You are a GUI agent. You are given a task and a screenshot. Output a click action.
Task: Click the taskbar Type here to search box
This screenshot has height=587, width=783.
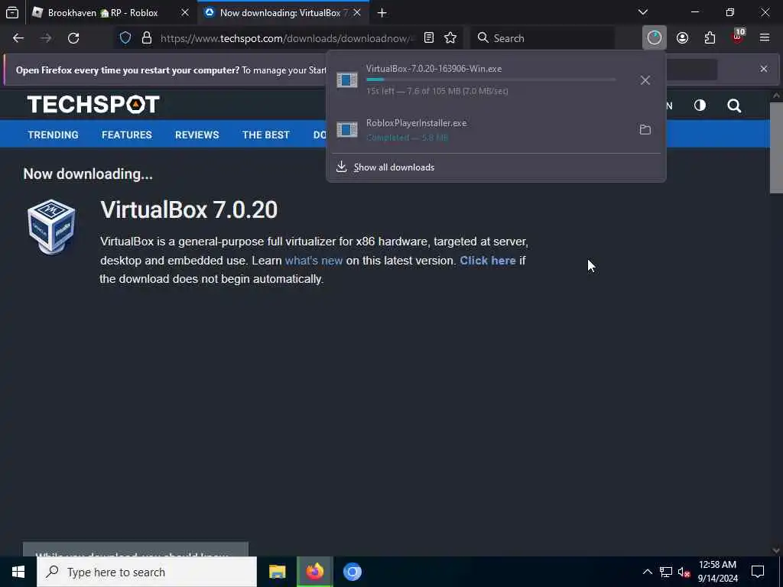[147, 572]
